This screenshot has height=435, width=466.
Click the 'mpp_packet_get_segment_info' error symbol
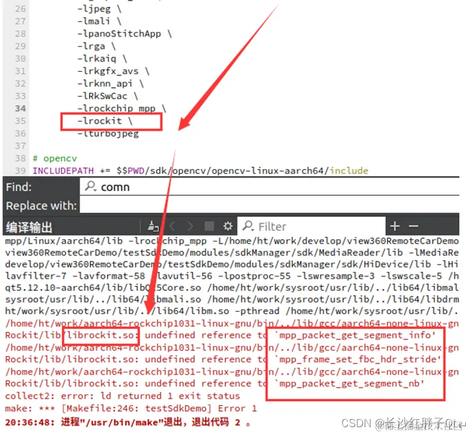[355, 335]
